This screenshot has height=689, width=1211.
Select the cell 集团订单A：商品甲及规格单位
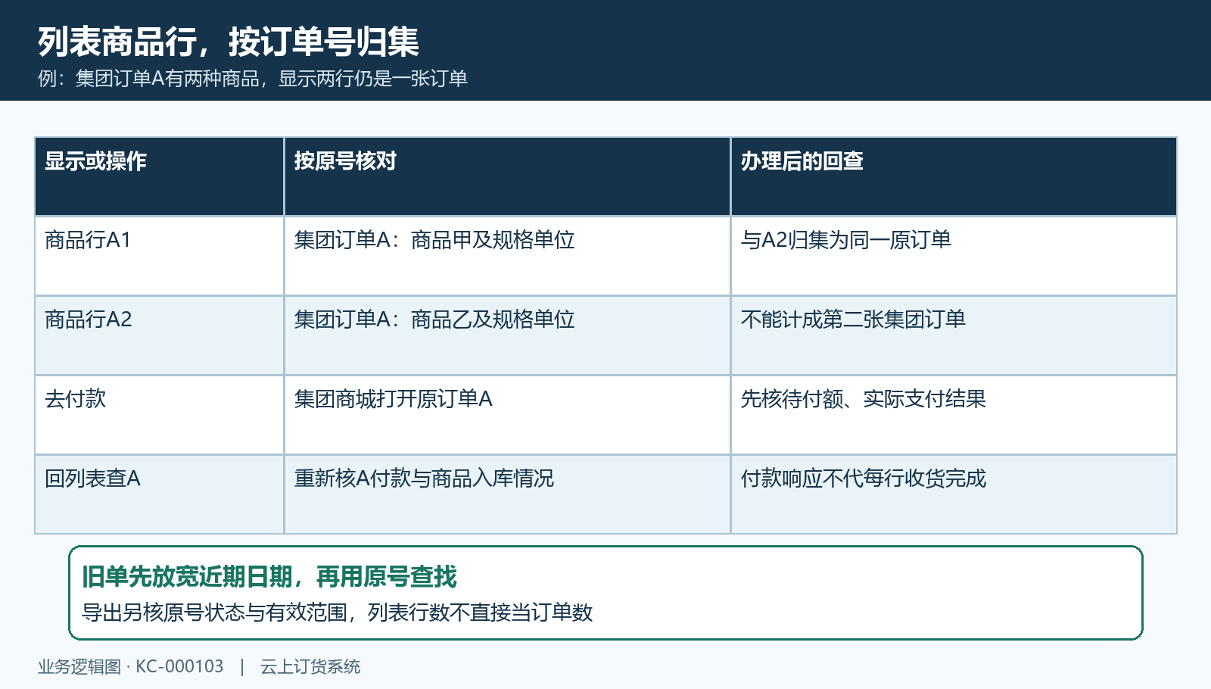[x=507, y=256]
